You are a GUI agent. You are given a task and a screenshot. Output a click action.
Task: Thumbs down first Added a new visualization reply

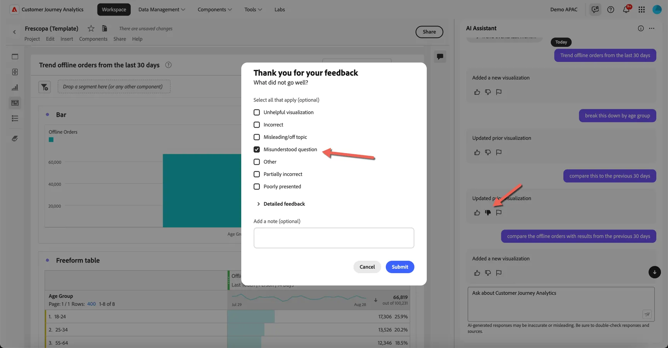click(x=488, y=92)
